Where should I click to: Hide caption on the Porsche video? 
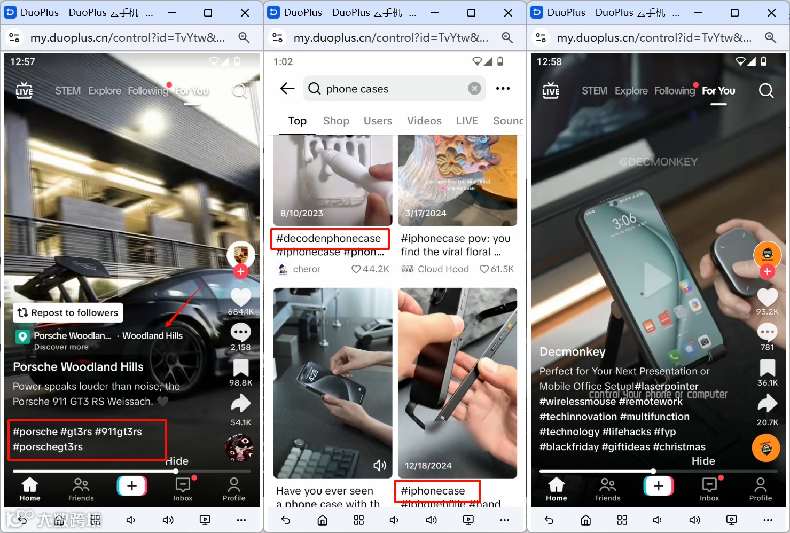[177, 461]
